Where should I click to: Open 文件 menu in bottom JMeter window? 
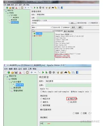point(6,69)
